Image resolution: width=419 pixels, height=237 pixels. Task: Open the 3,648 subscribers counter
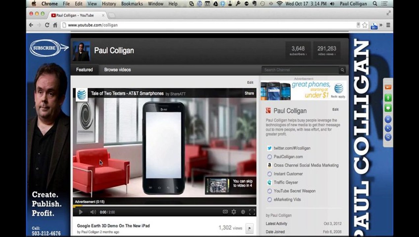pos(298,50)
